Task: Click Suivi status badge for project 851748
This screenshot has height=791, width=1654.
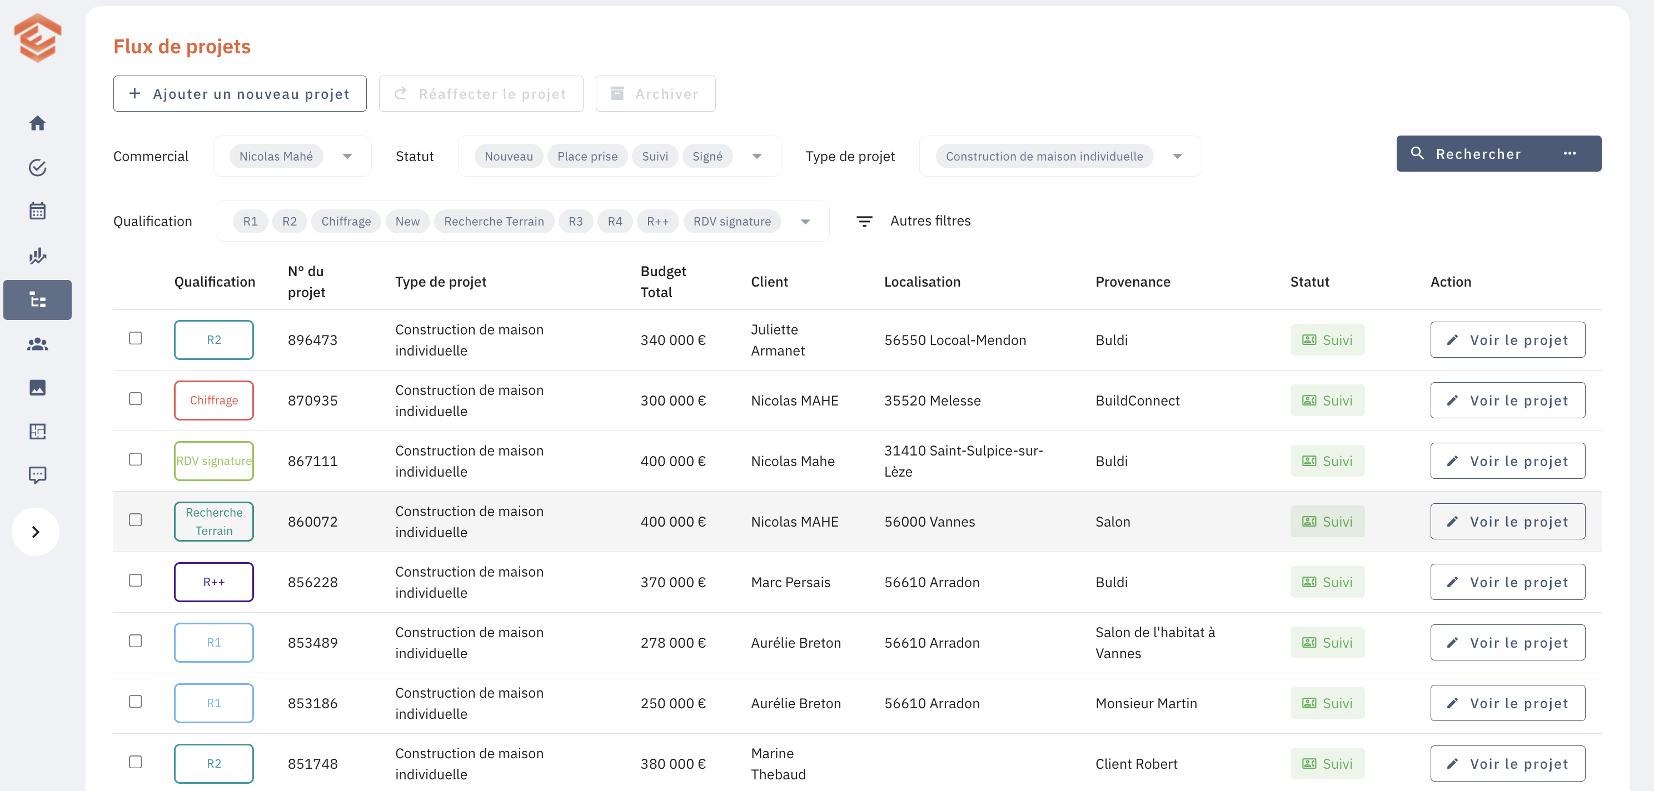Action: coord(1327,763)
